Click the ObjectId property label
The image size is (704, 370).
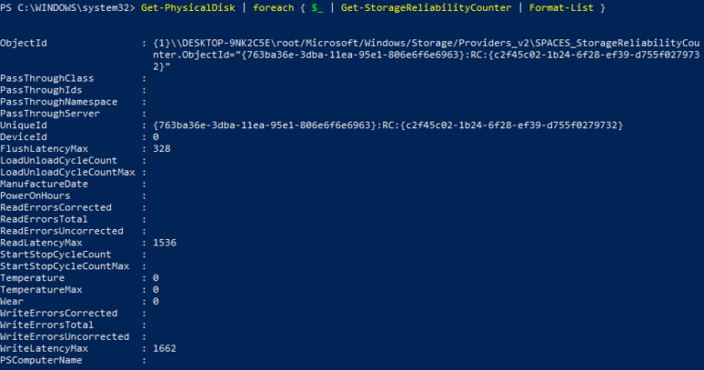(x=25, y=43)
